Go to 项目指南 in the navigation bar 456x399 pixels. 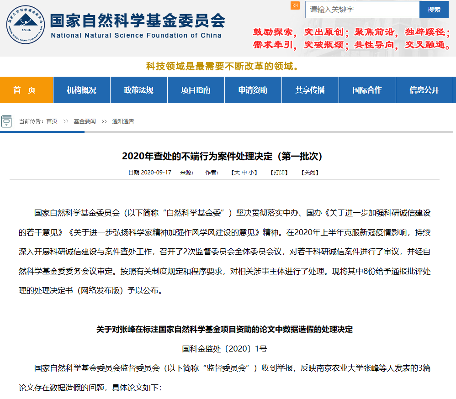pos(196,90)
